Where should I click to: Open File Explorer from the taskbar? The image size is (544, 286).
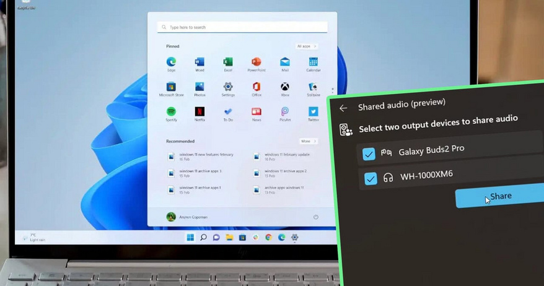point(229,237)
